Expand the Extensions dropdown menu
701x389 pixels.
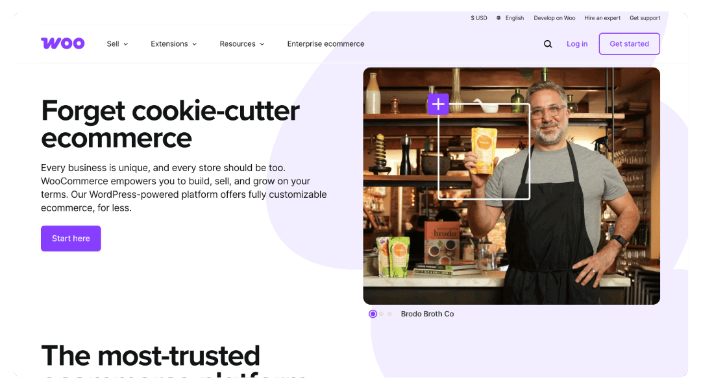pos(174,44)
